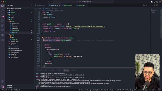The width and height of the screenshot is (162, 91).
Task: Open the PROBLEMS panel tab
Action: click(39, 70)
